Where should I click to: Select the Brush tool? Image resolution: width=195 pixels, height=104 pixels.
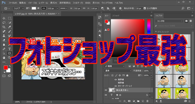click(9, 31)
